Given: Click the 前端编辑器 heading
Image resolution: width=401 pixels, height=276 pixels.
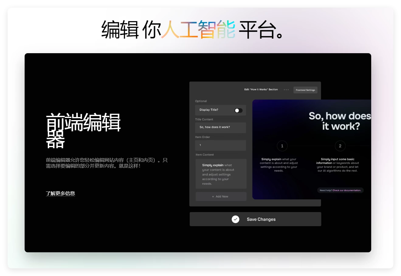Looking at the screenshot, I should point(83,129).
